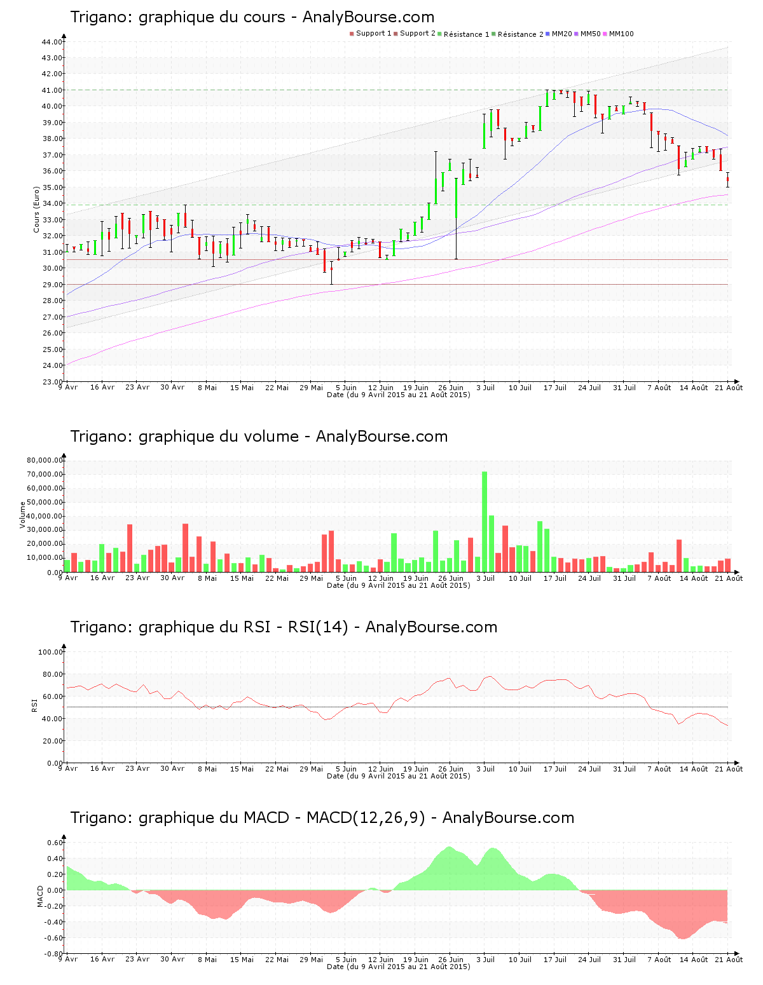Click '7 Août' date on RSI chart axis

coord(659,769)
